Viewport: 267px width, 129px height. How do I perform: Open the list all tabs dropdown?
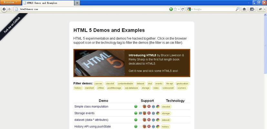[x=249, y=3]
